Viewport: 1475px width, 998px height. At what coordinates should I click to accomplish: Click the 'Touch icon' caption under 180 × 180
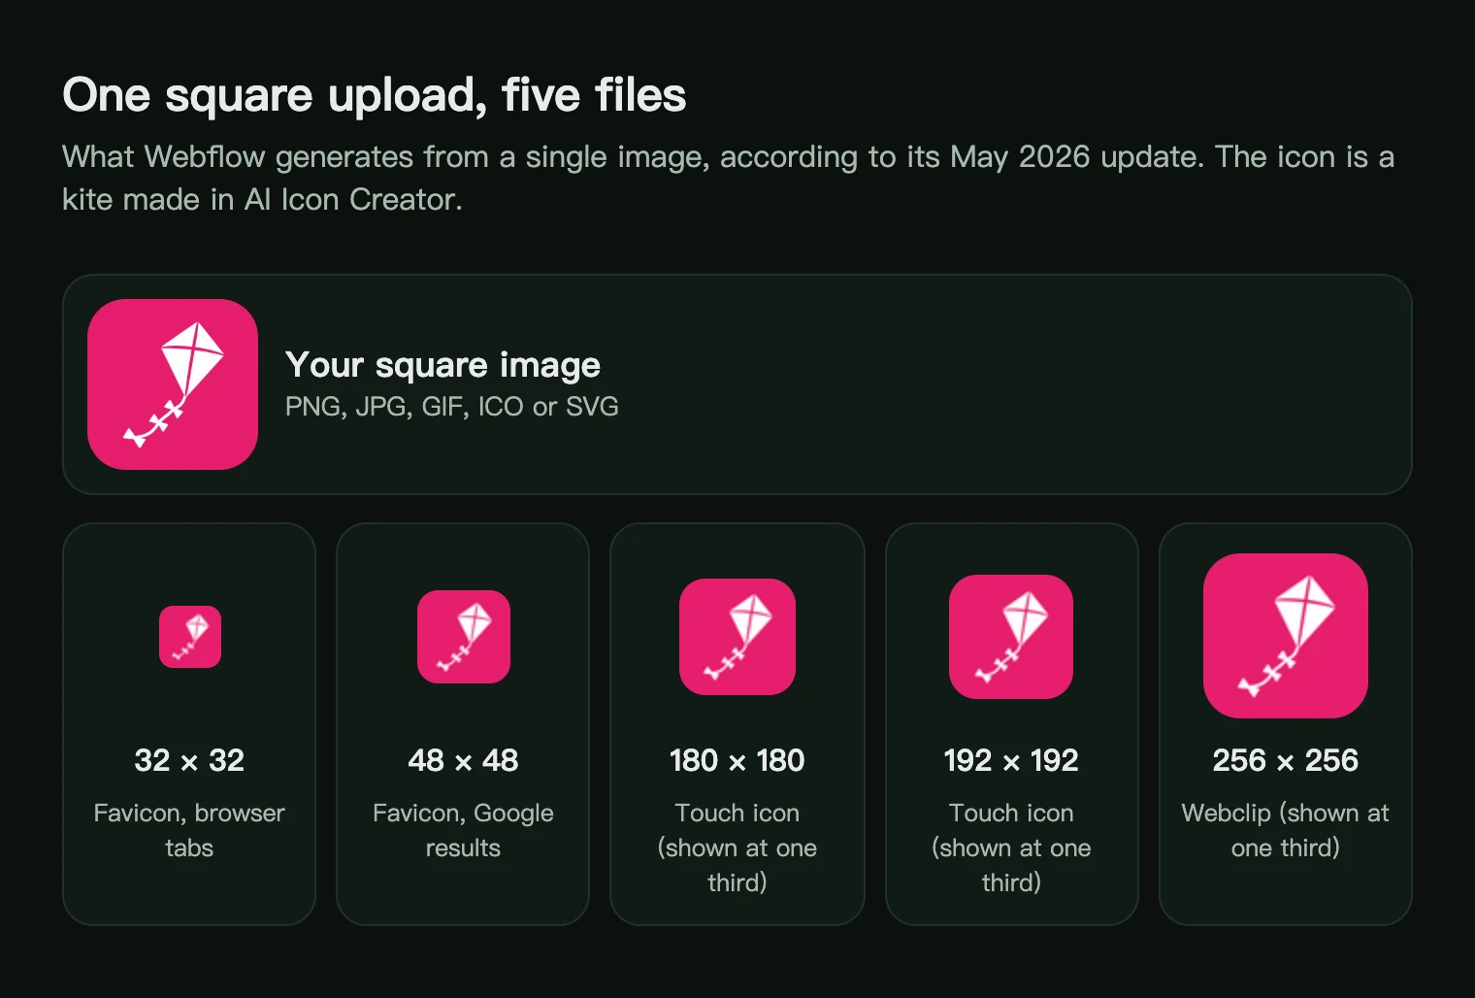(x=737, y=848)
